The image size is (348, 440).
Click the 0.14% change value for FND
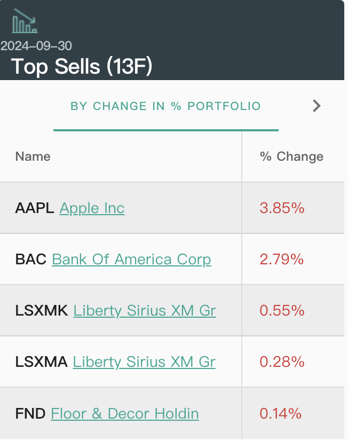[281, 413]
